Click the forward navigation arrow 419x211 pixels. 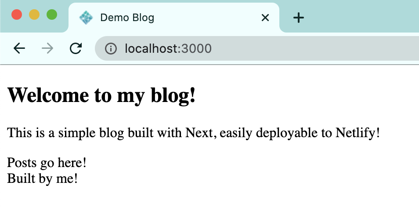point(47,48)
